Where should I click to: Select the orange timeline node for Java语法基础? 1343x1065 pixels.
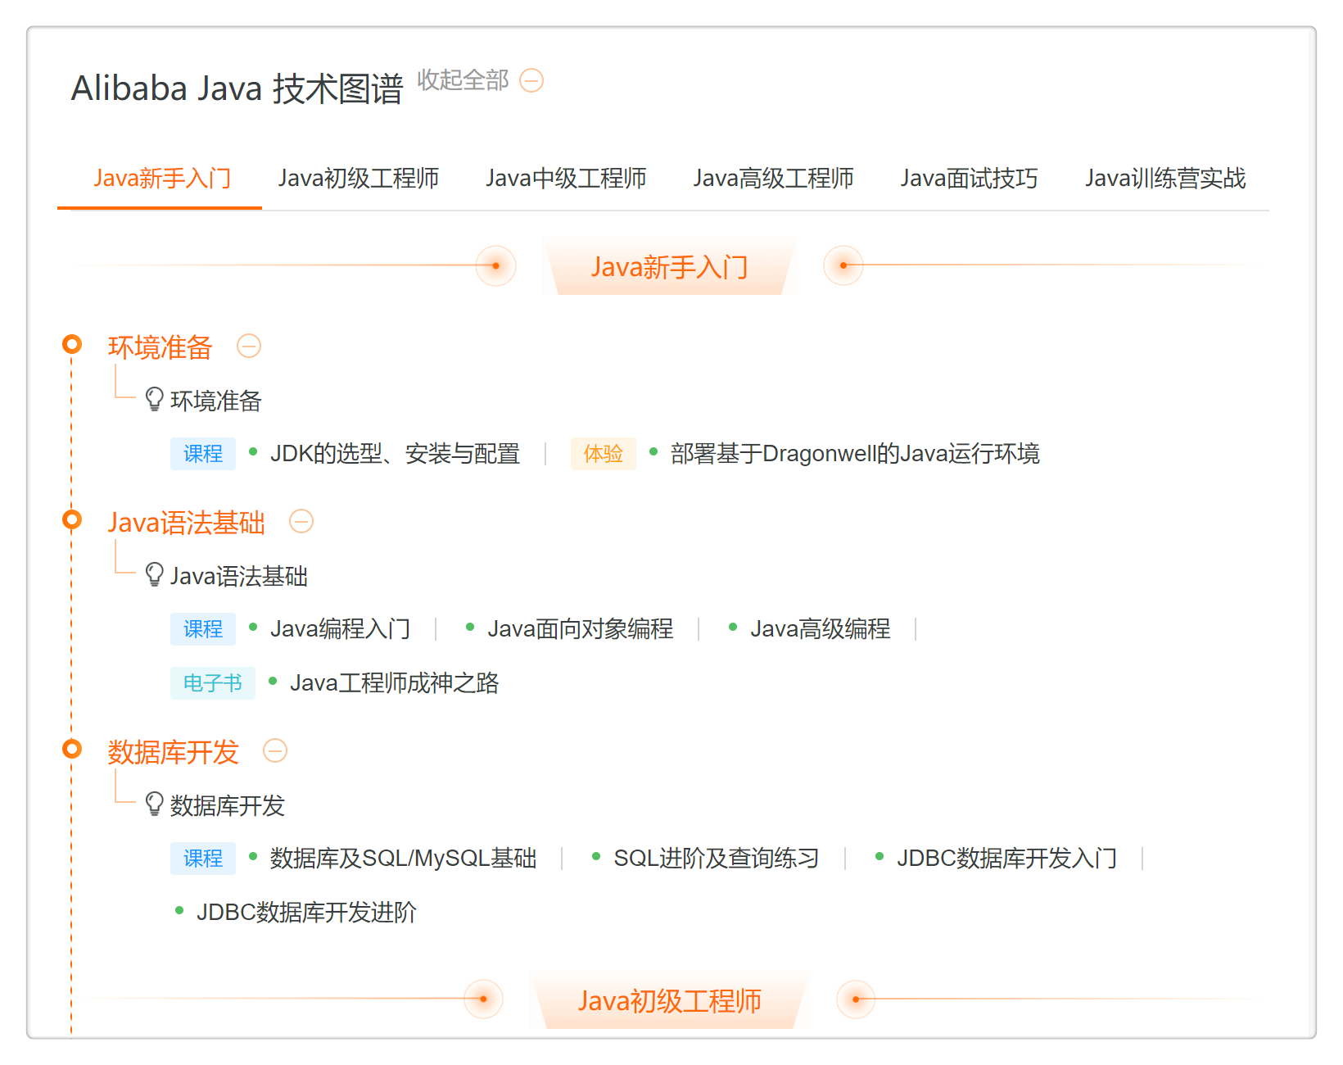click(72, 519)
